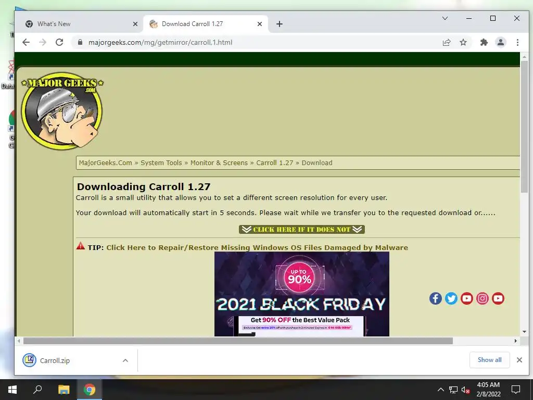Image resolution: width=533 pixels, height=400 pixels.
Task: View site info via the padlock icon
Action: (80, 42)
